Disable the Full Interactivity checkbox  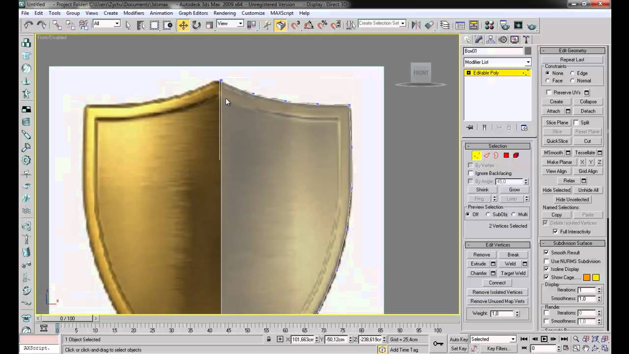coord(555,232)
